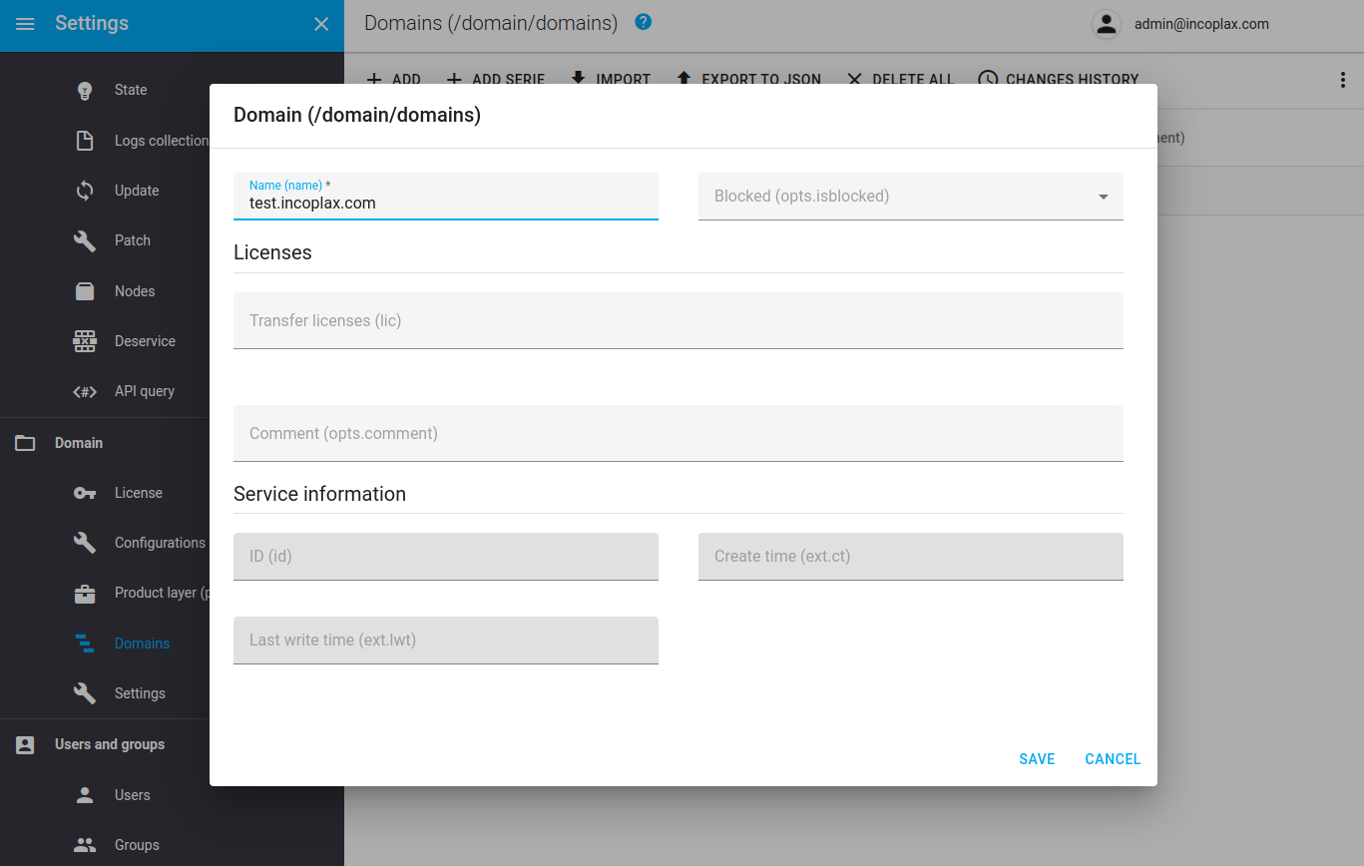Select Update in the sidebar
This screenshot has height=866, width=1364.
coord(137,191)
